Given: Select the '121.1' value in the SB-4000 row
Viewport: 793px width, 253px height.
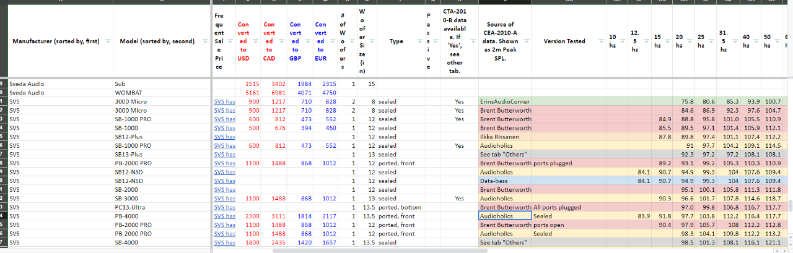Looking at the screenshot, I should (773, 242).
